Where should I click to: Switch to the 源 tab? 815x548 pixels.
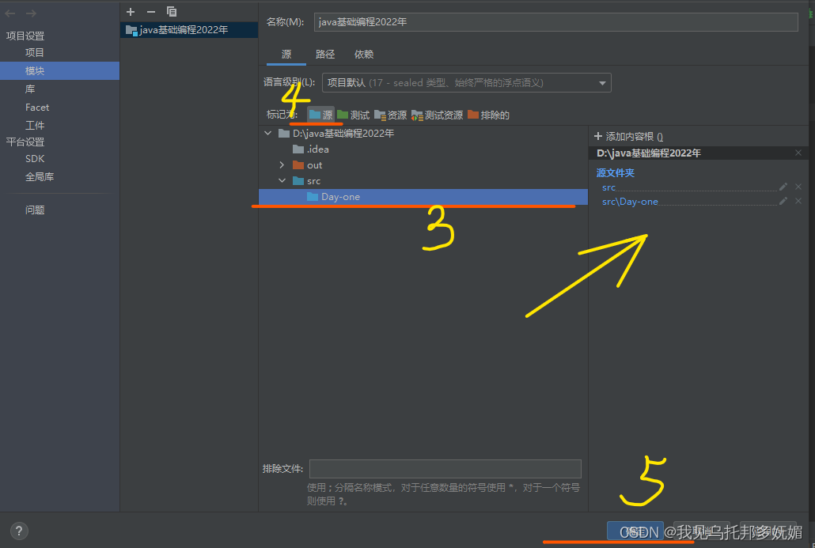286,54
